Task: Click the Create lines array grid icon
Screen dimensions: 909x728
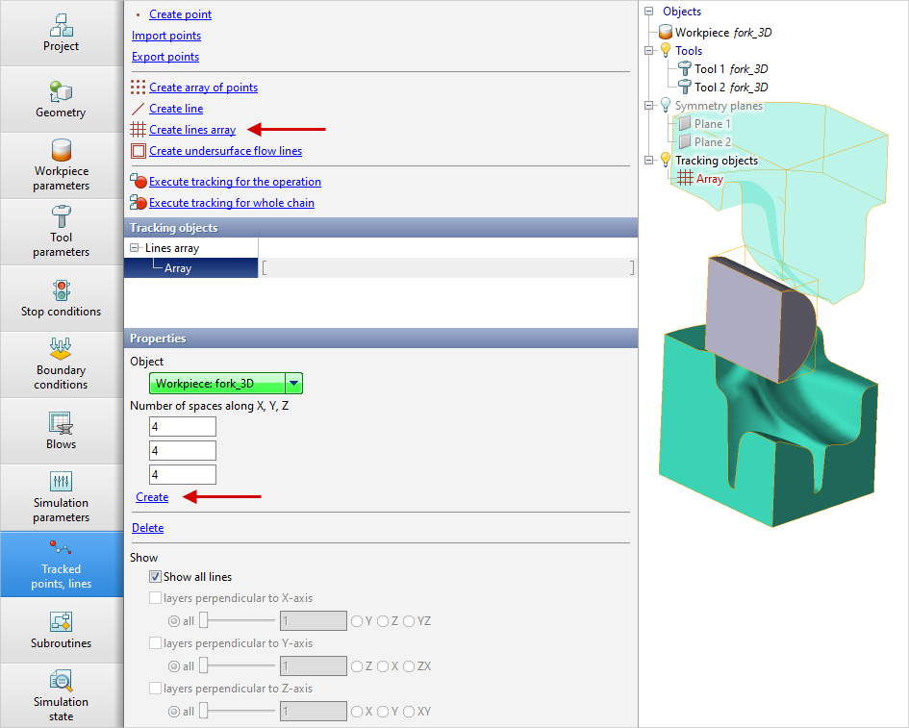Action: click(x=139, y=130)
